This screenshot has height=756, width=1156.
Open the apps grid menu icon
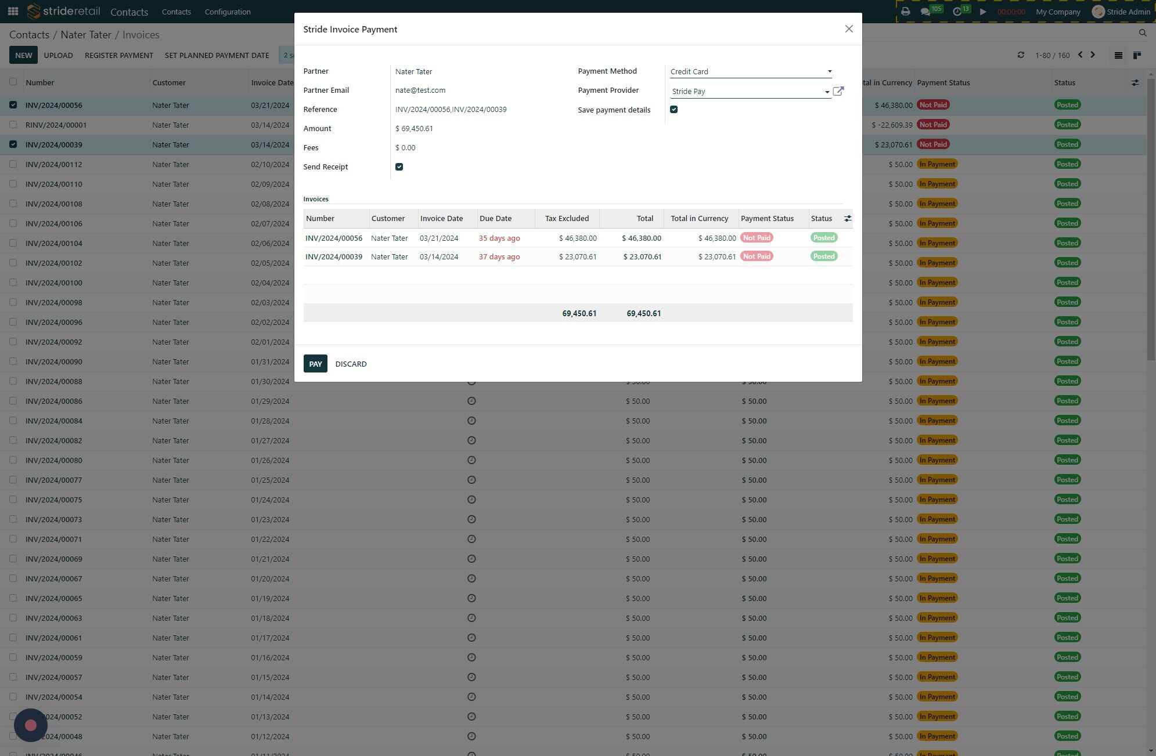13,12
